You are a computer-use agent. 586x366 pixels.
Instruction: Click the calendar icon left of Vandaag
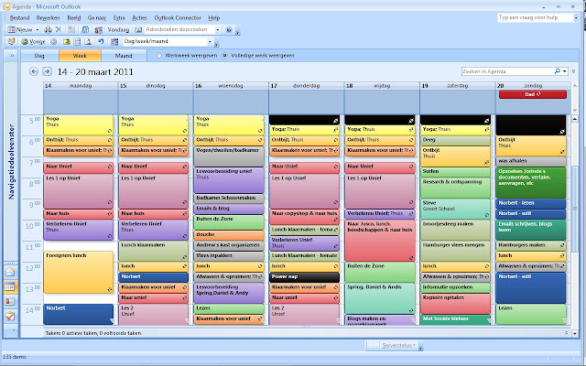[x=99, y=29]
